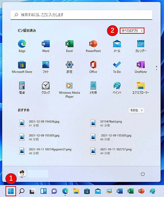The width and height of the screenshot is (164, 197).
Task: Open the メール pinned app
Action: tap(117, 46)
